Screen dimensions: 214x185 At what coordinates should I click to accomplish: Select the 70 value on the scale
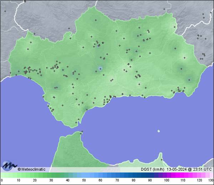[x=117, y=180]
